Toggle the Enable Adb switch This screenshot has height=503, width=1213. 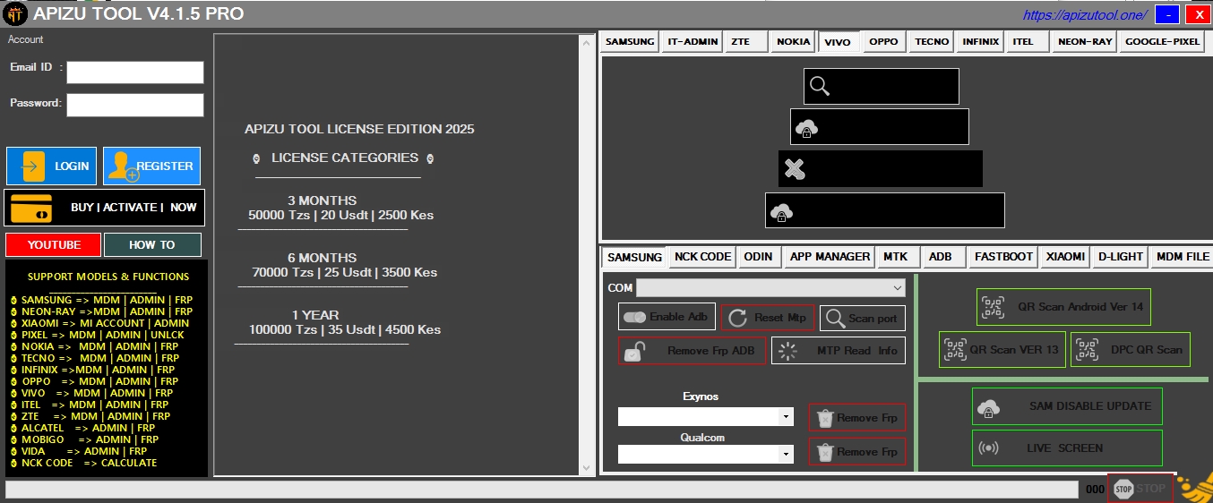tap(634, 318)
